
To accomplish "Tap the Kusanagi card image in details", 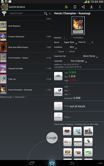I will pos(78,25).
